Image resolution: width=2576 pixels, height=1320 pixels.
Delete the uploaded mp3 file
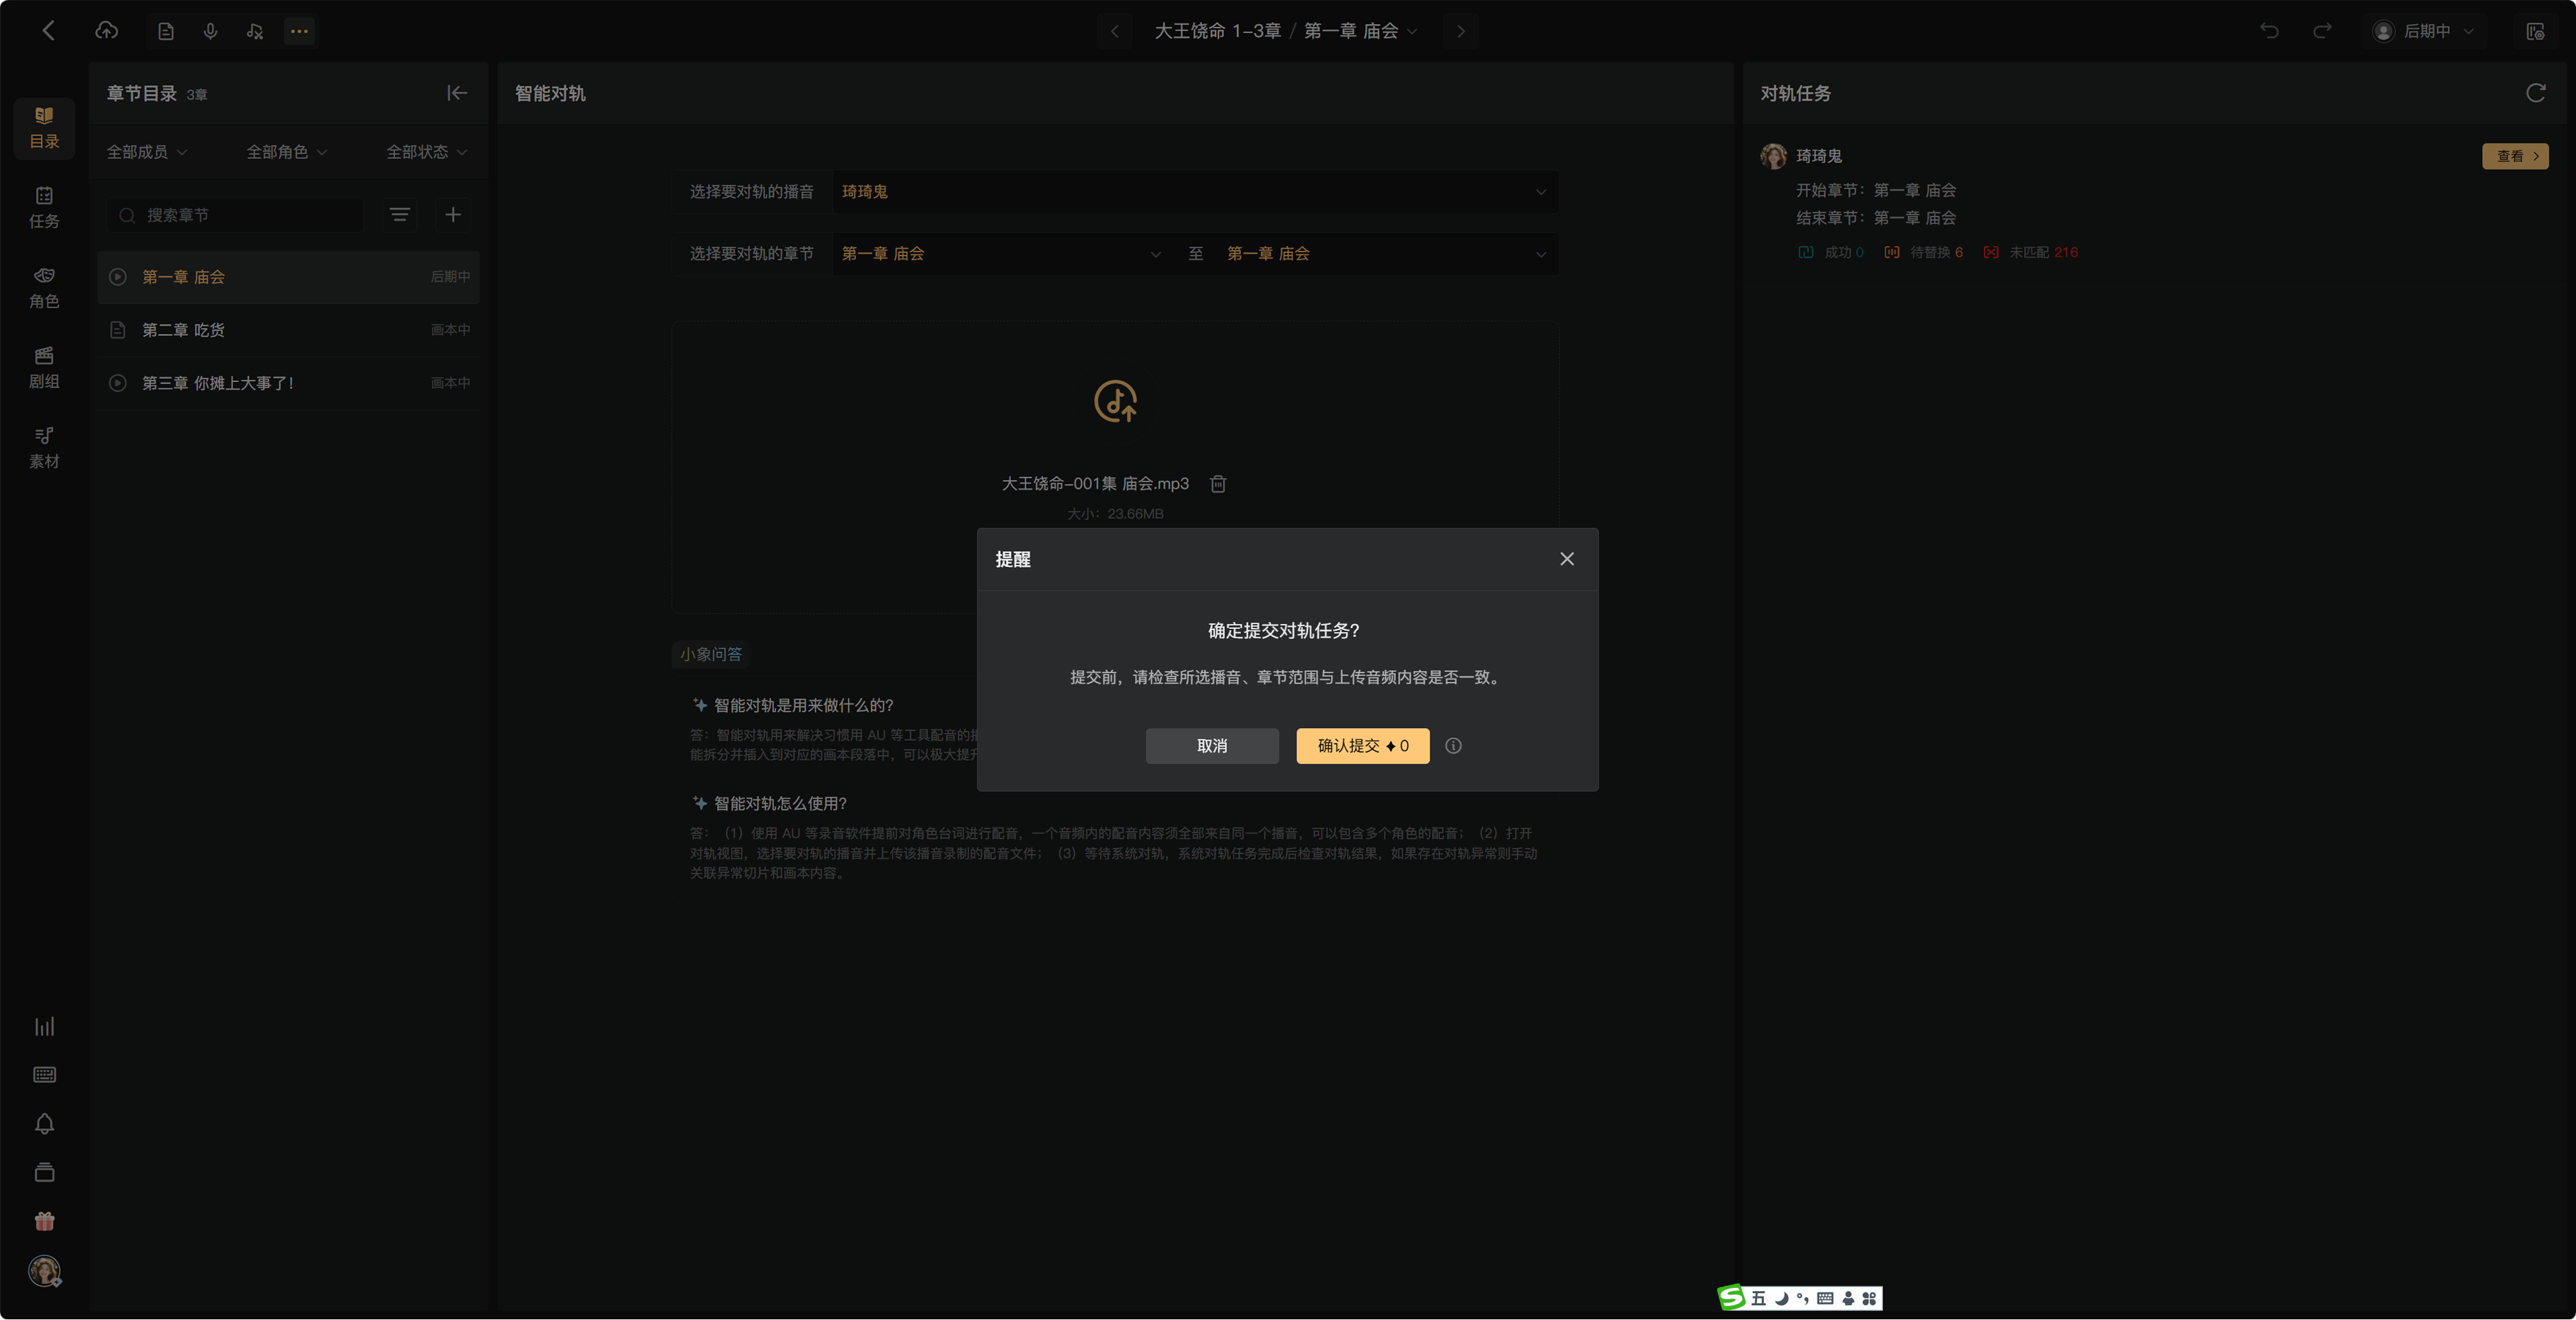1218,483
